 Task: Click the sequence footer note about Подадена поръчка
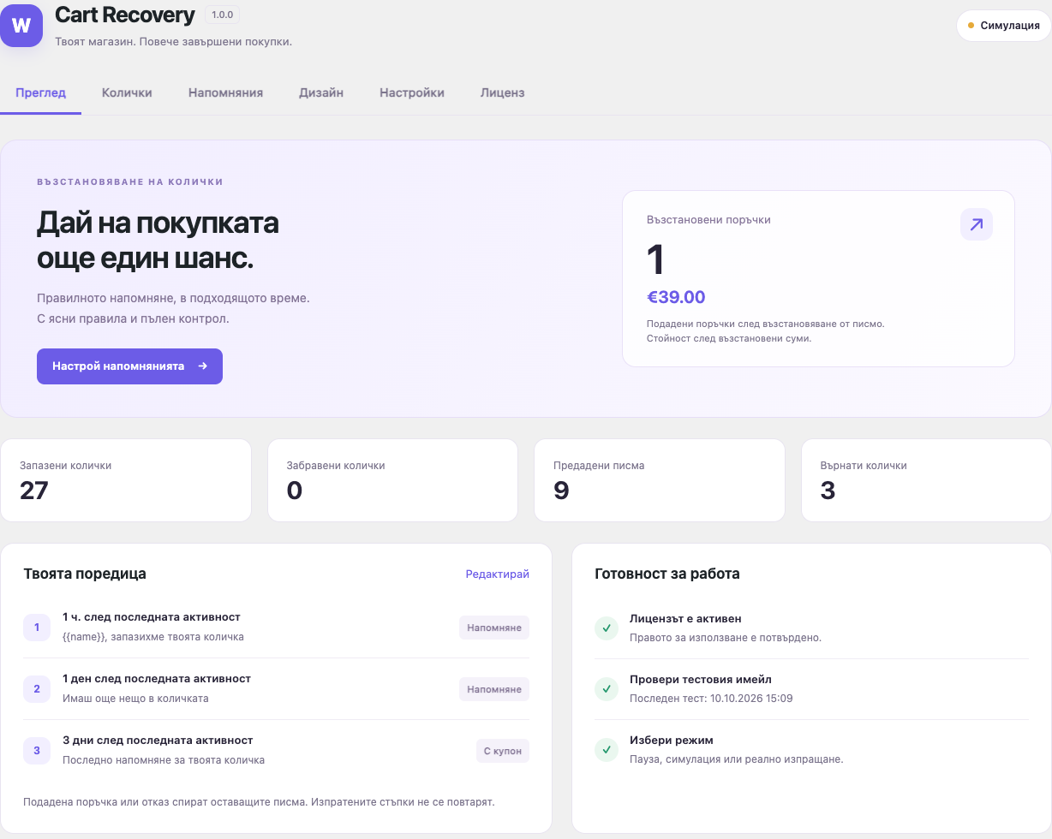coord(260,802)
